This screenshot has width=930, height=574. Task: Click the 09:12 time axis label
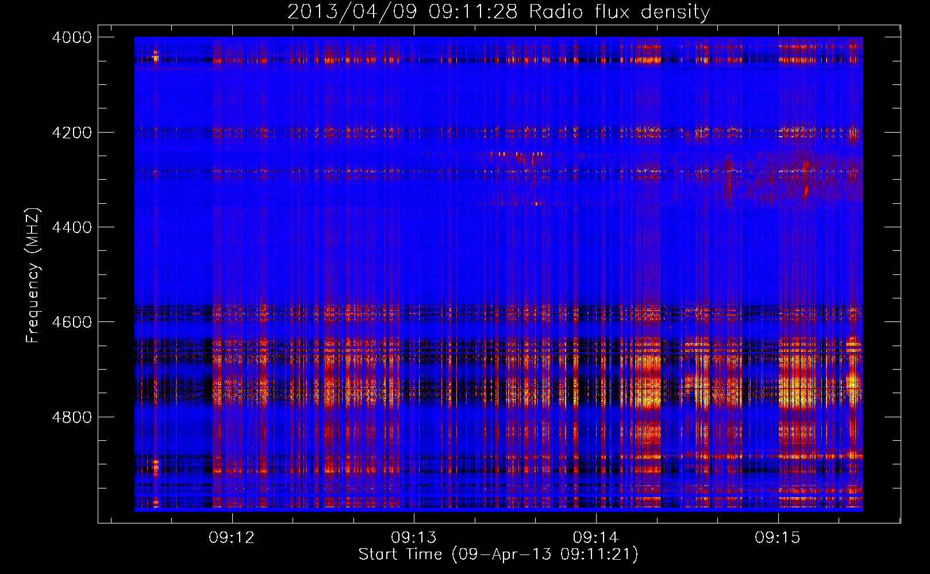[232, 538]
